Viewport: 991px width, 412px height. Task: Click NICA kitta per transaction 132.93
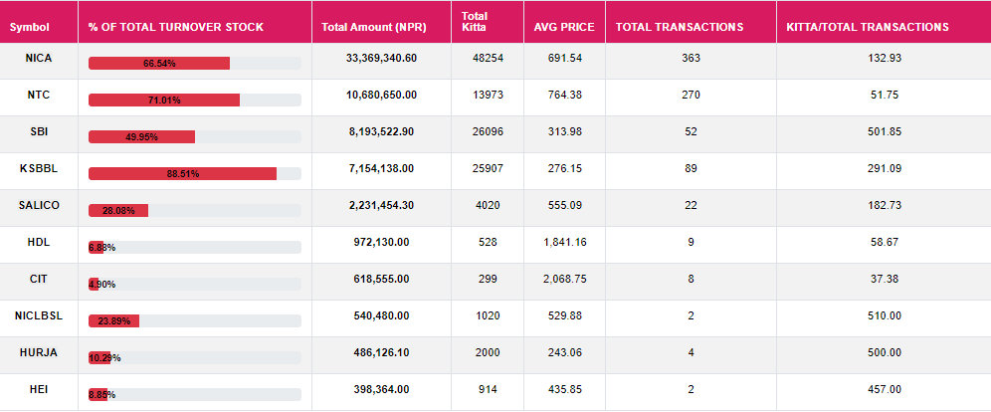tap(885, 58)
